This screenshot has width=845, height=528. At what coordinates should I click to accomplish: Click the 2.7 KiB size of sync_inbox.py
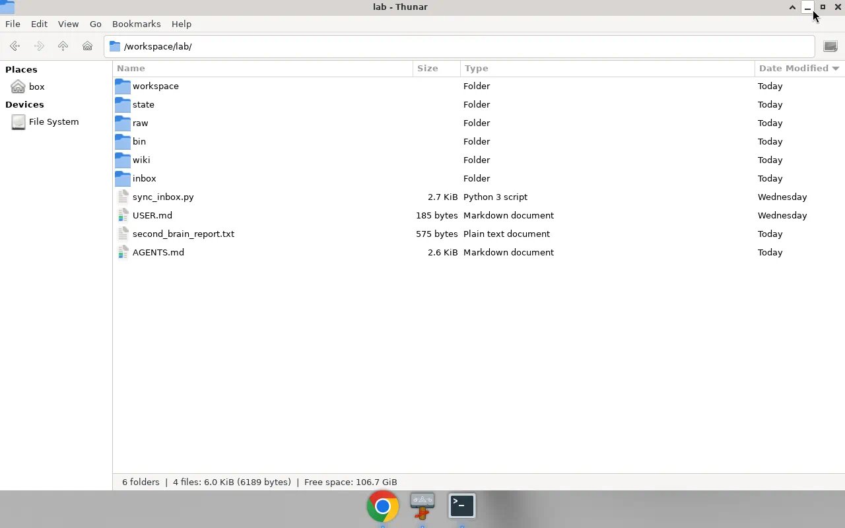pyautogui.click(x=442, y=197)
